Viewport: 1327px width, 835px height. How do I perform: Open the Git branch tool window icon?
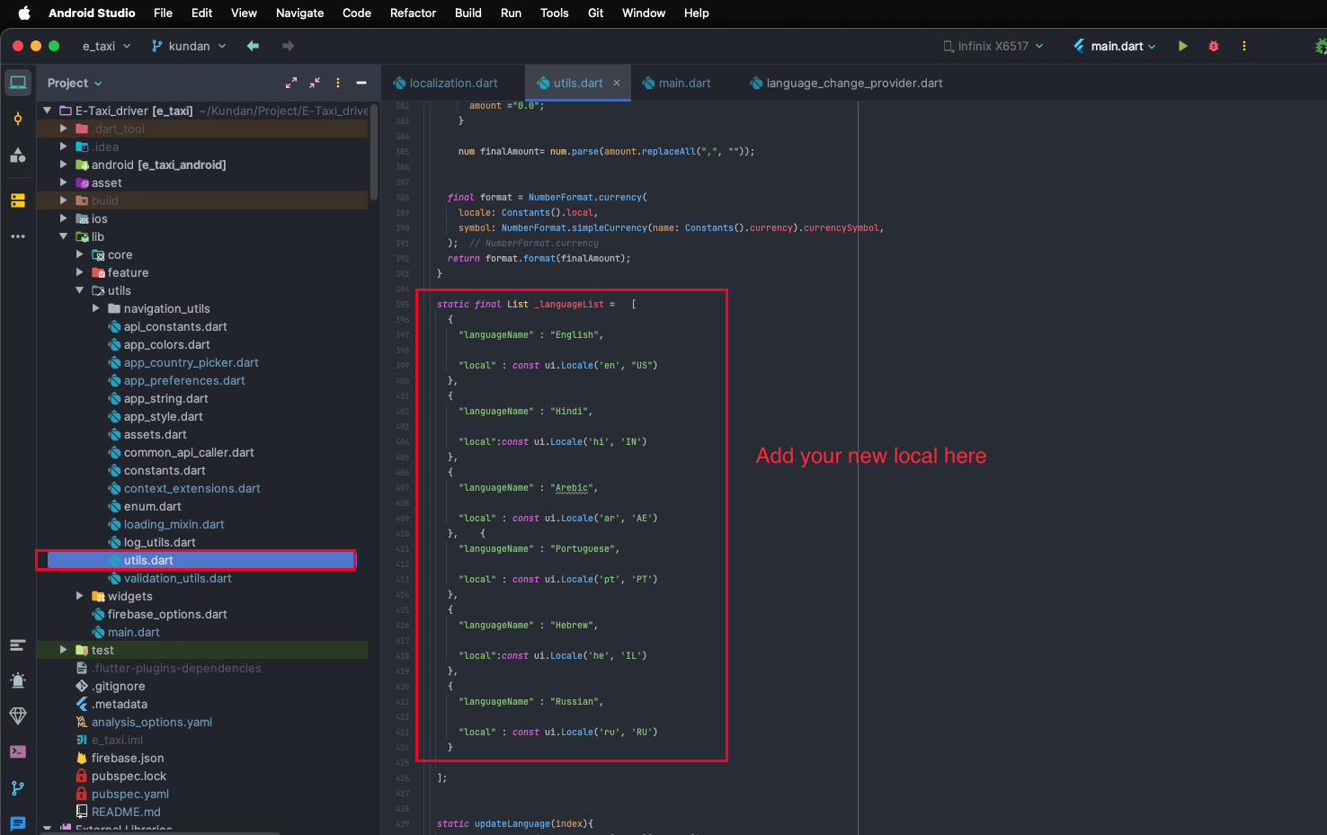click(x=18, y=788)
